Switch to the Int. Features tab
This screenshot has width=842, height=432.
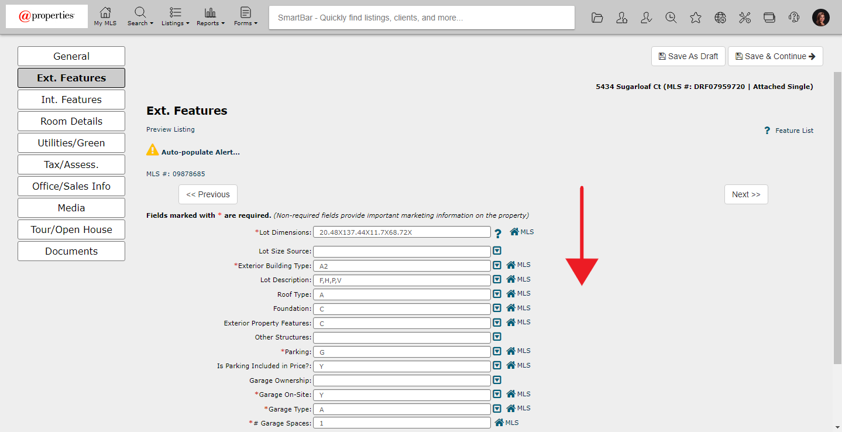pyautogui.click(x=71, y=100)
